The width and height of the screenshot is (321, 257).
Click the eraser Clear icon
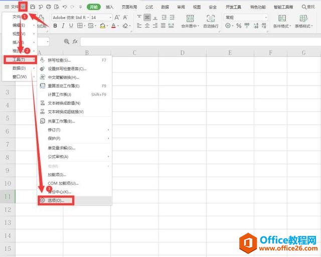125,26
